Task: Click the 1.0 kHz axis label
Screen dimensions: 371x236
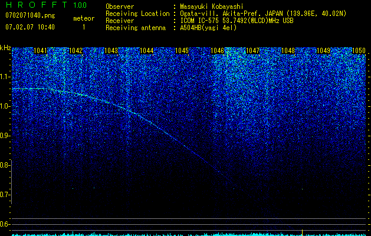Action: (x=5, y=106)
